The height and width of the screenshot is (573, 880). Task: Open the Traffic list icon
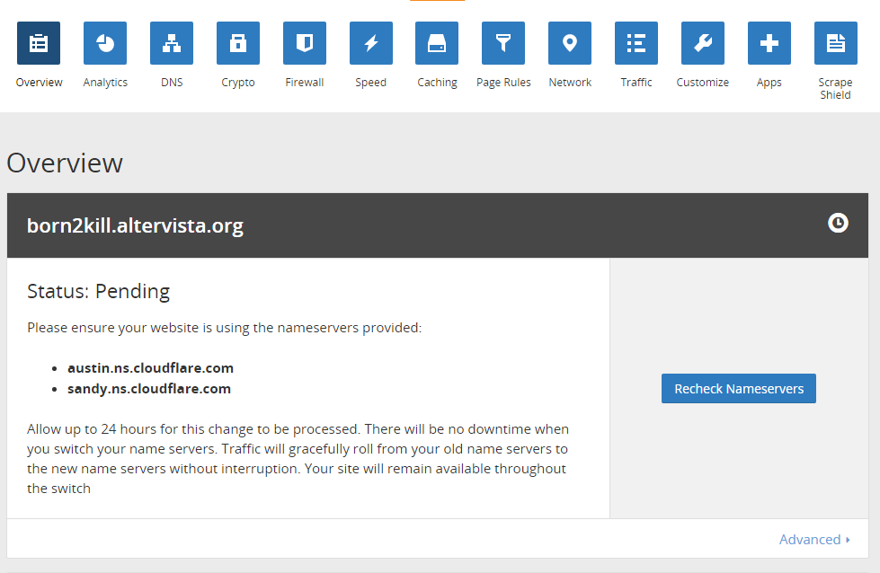tap(636, 43)
